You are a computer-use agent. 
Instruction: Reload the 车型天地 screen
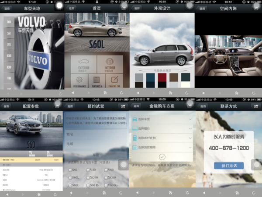click(x=60, y=94)
